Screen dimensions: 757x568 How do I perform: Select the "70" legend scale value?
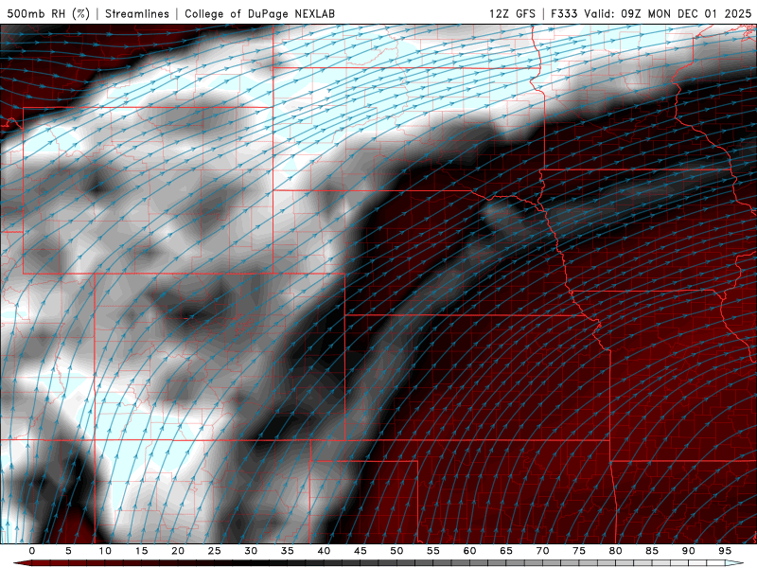542,551
